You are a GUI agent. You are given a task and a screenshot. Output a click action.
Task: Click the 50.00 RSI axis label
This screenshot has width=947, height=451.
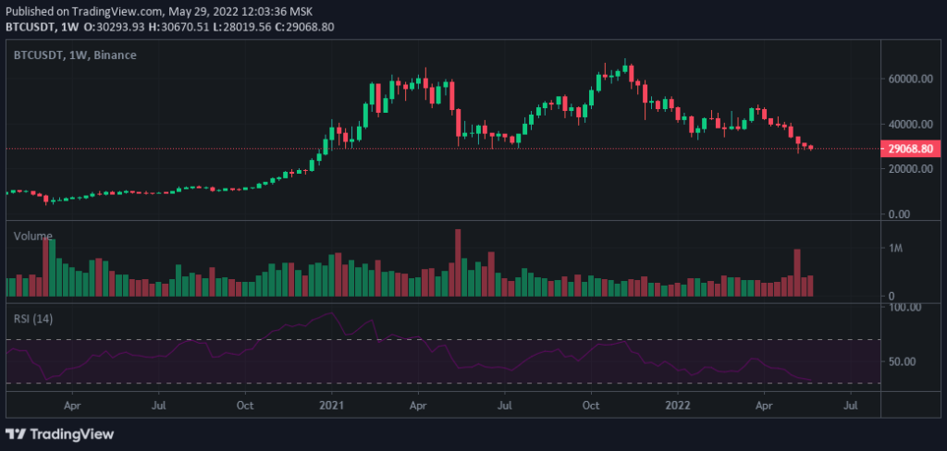[x=902, y=361]
